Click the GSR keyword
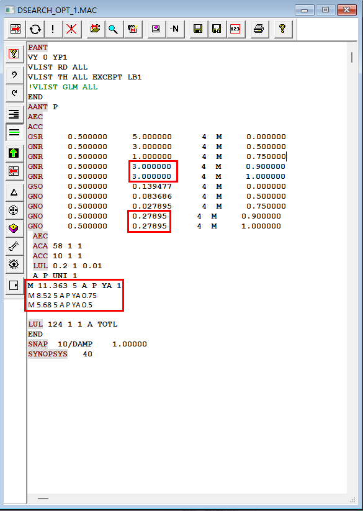This screenshot has width=363, height=511. (35, 137)
